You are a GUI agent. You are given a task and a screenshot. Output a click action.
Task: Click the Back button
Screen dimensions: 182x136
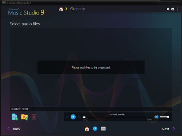point(14,129)
